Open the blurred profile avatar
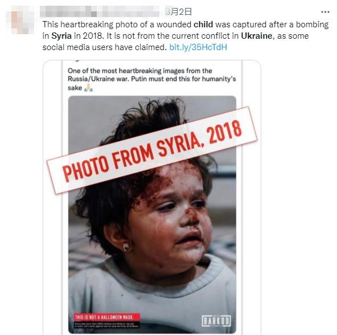Viewport: 337px width, 335px height. 19,20
